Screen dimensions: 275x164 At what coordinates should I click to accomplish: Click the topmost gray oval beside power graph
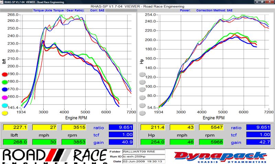[x=142, y=74]
